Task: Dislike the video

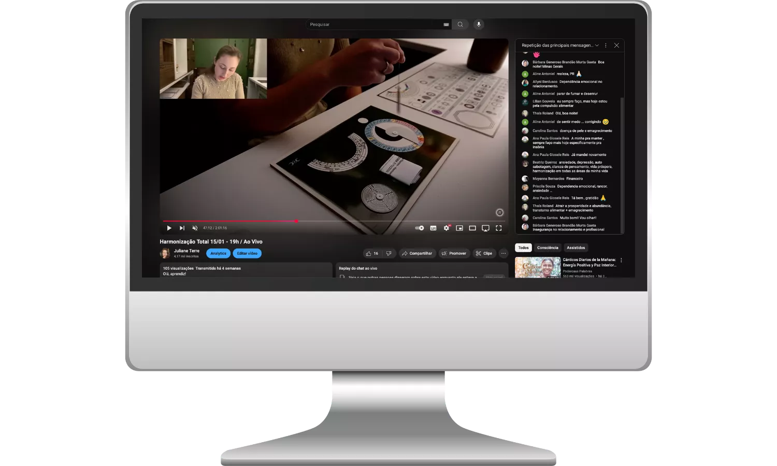Action: tap(389, 253)
